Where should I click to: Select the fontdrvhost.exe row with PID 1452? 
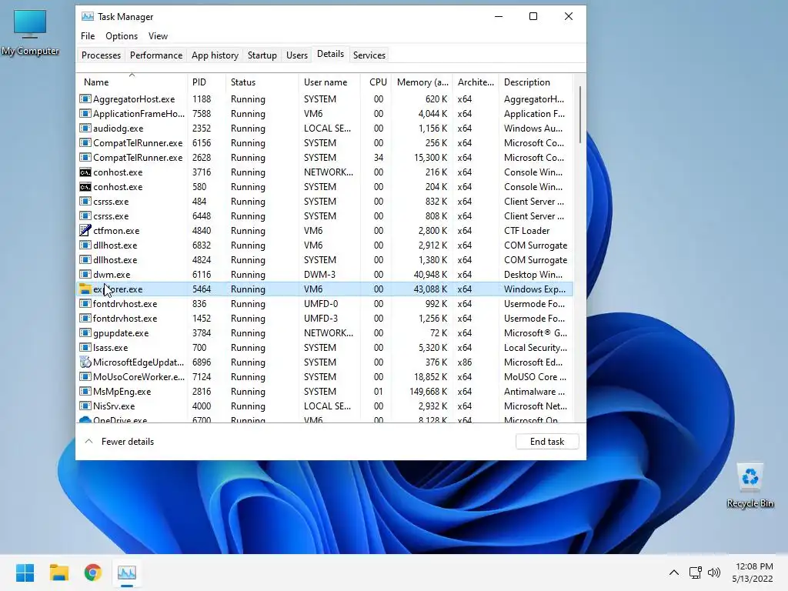coord(325,318)
